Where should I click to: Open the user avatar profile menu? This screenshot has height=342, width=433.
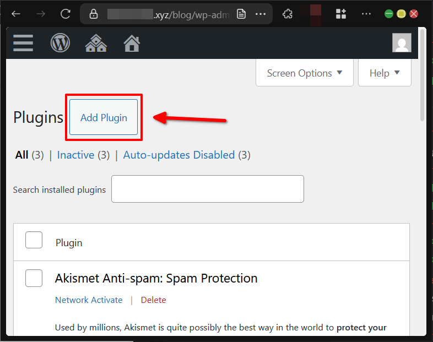402,43
